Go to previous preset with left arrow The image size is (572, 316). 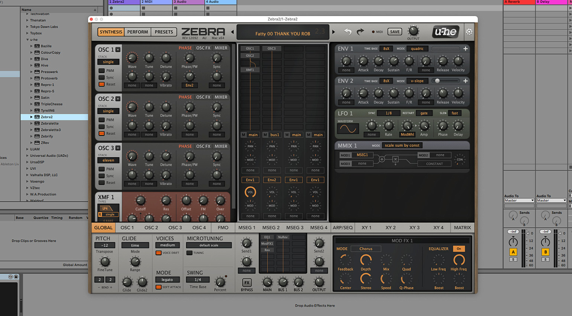coord(233,32)
